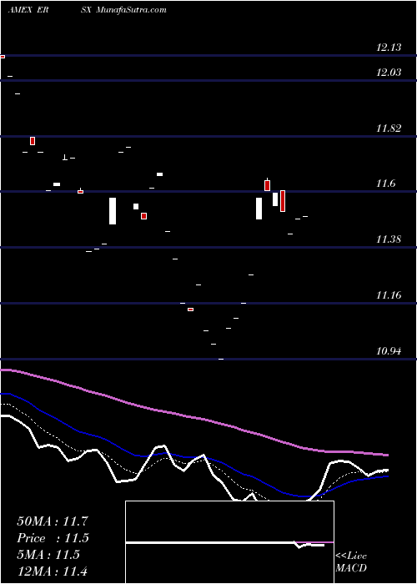Click the Live MACD inset chart
The width and height of the screenshot is (417, 584).
[x=229, y=542]
